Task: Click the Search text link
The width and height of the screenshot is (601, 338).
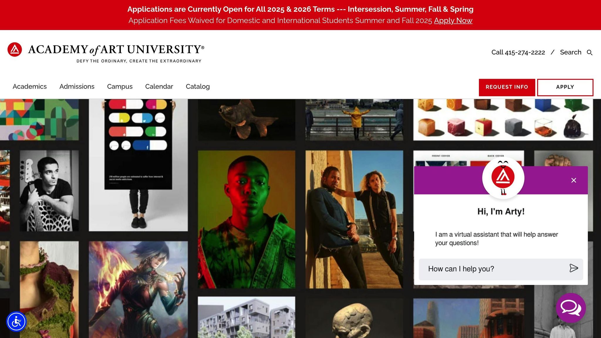Action: [x=570, y=52]
